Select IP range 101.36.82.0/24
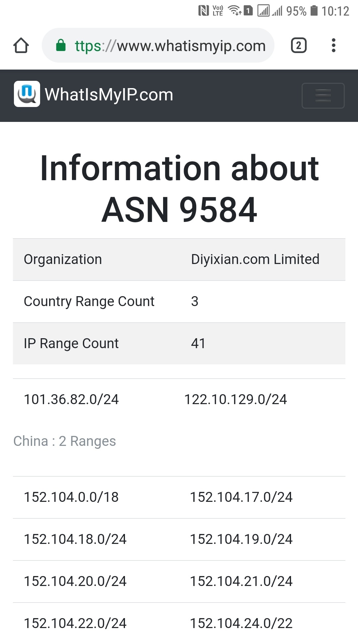 pos(71,399)
